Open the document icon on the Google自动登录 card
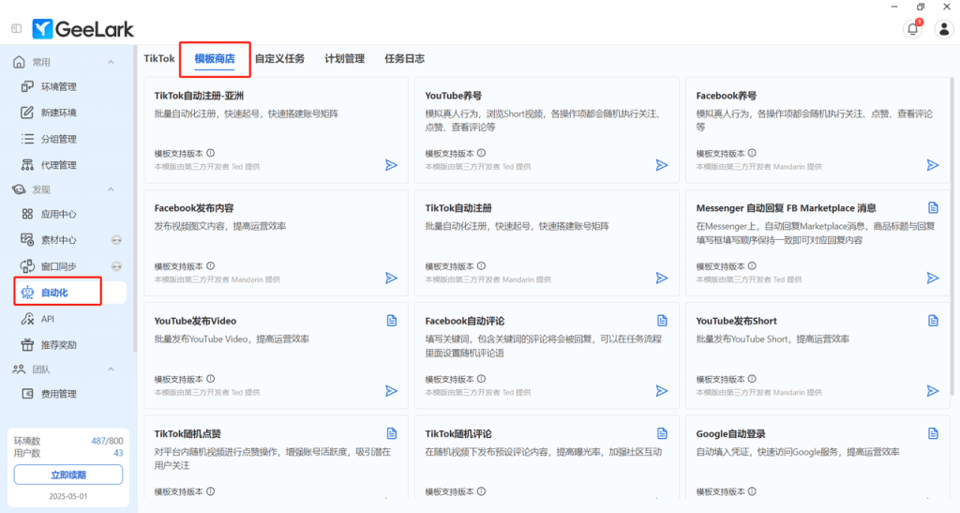 click(933, 433)
